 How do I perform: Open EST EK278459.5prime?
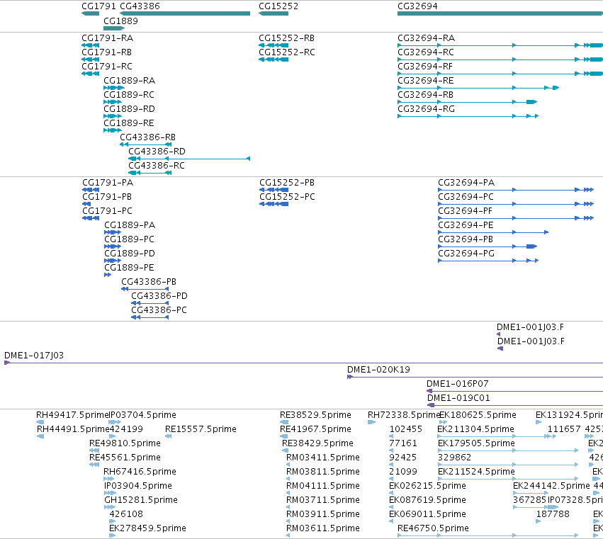click(147, 528)
